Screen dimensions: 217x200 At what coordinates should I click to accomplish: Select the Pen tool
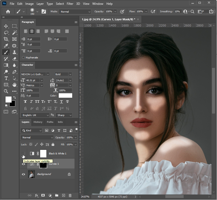tap(14, 72)
